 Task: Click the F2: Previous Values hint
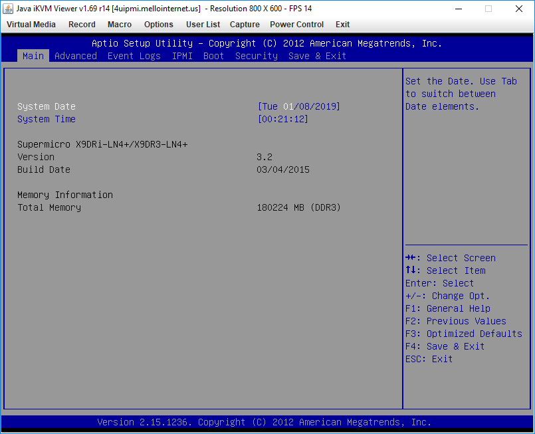coord(455,321)
